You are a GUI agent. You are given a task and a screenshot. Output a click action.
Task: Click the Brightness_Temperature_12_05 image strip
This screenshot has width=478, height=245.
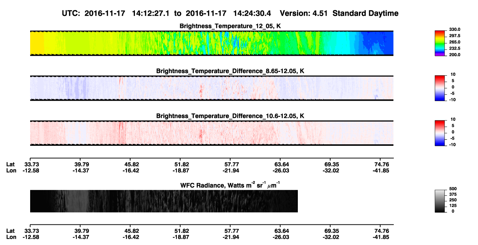pyautogui.click(x=211, y=43)
